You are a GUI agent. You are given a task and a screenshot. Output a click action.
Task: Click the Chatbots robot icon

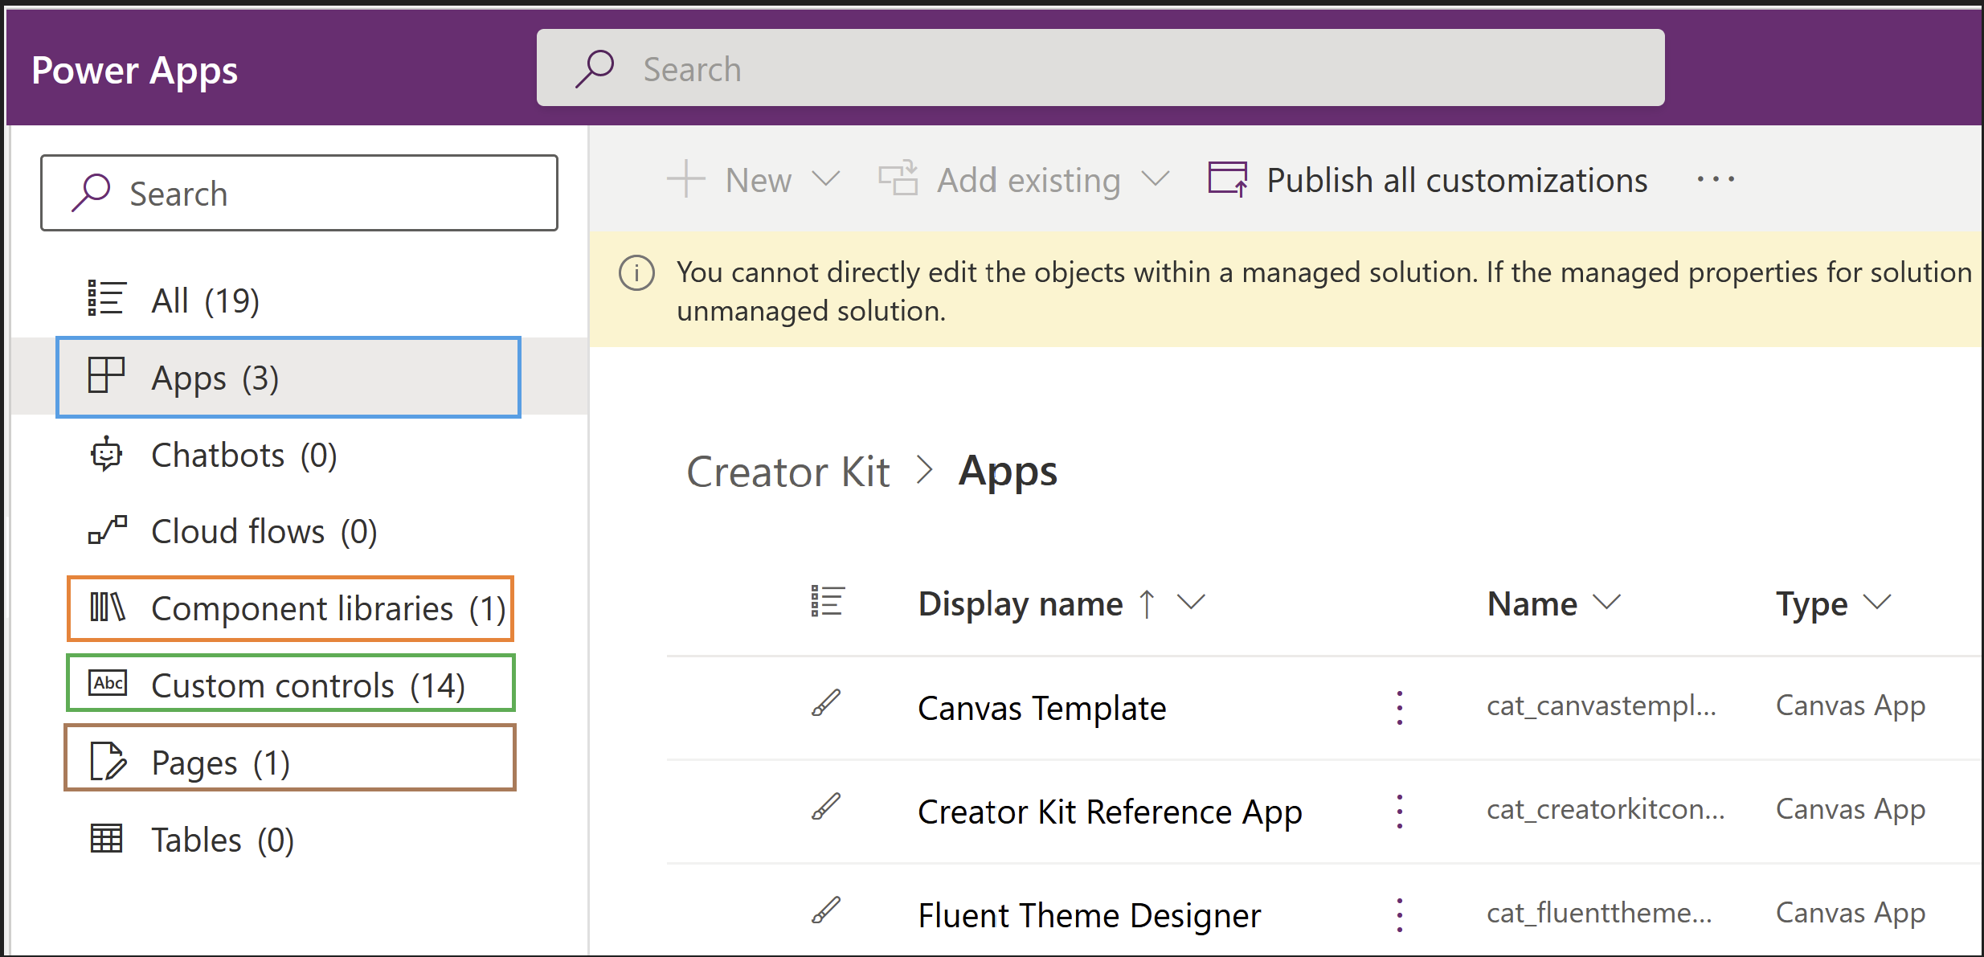(x=106, y=455)
